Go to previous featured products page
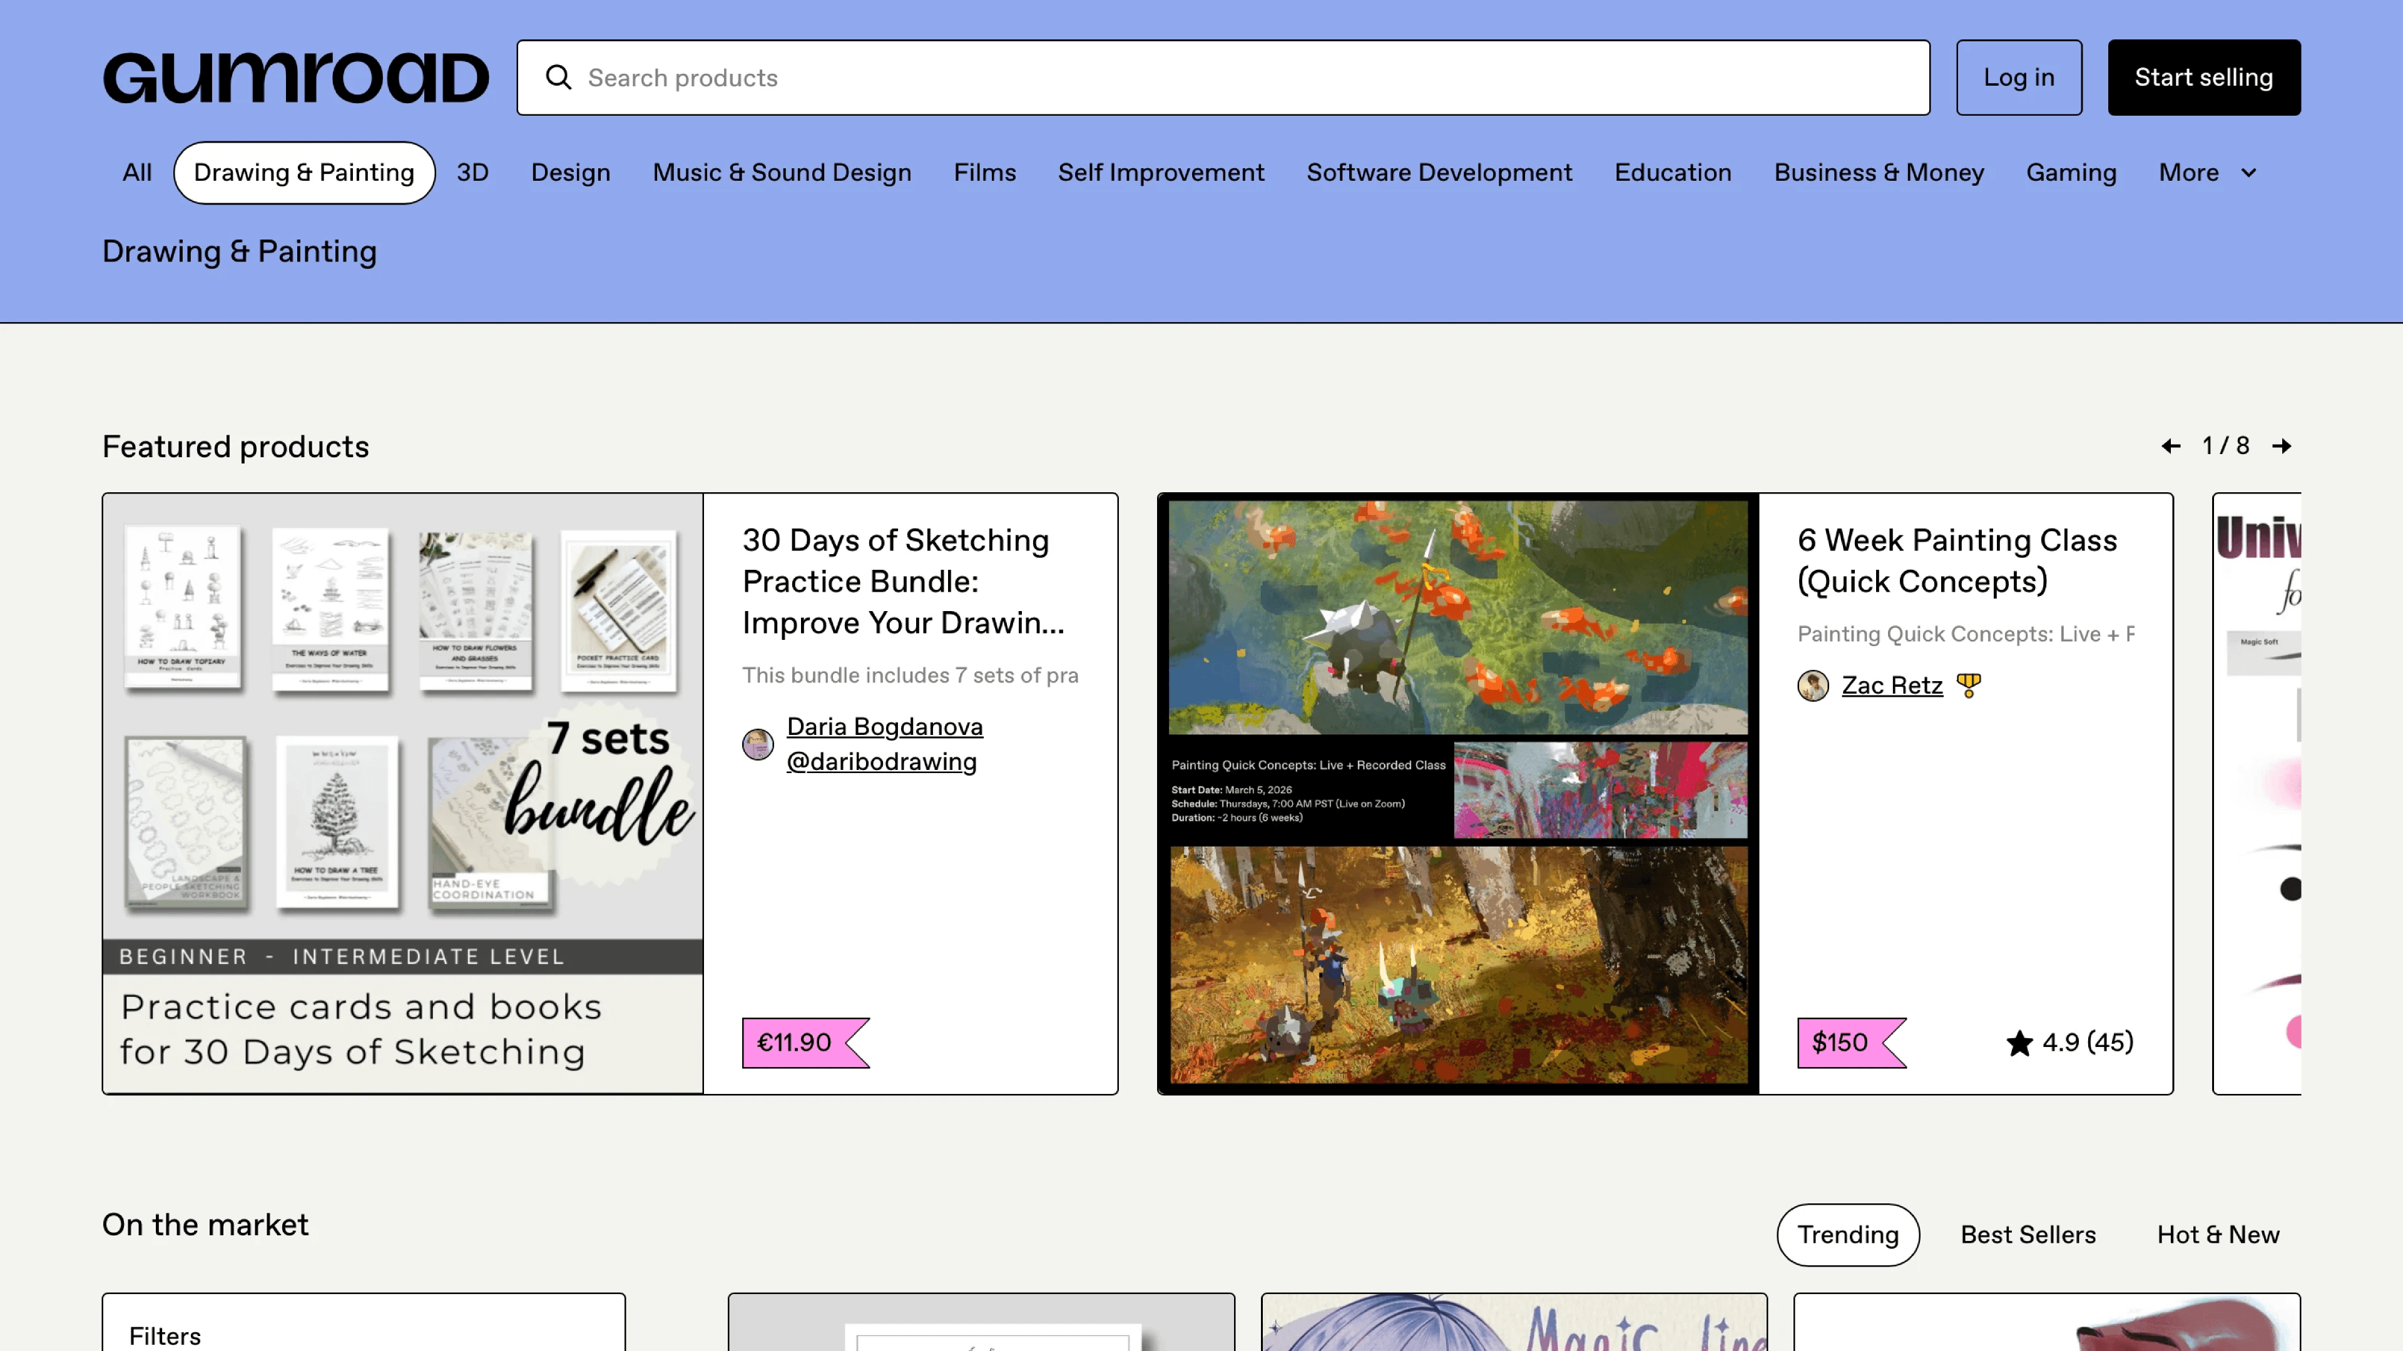 click(x=2171, y=446)
